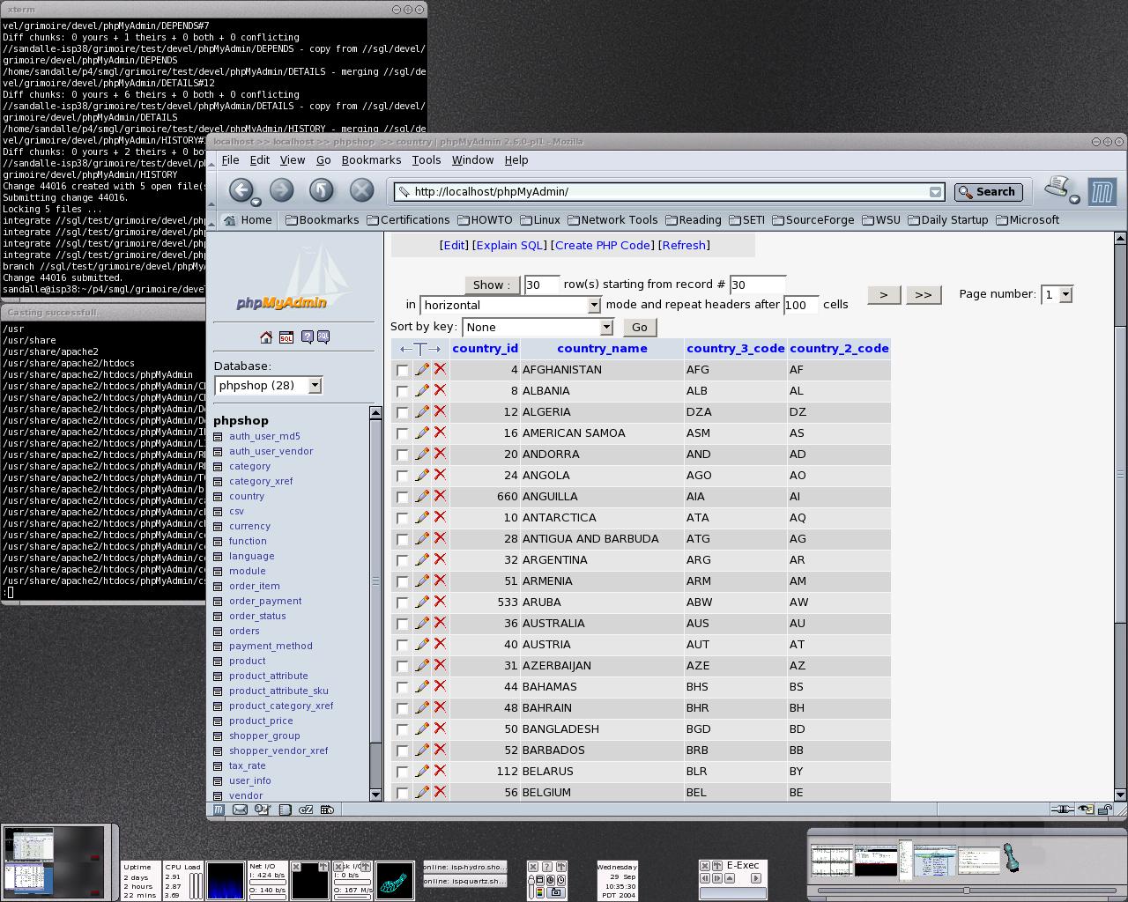Screen dimensions: 1128x902
Task: Click the Show button for row display
Action: (x=491, y=285)
